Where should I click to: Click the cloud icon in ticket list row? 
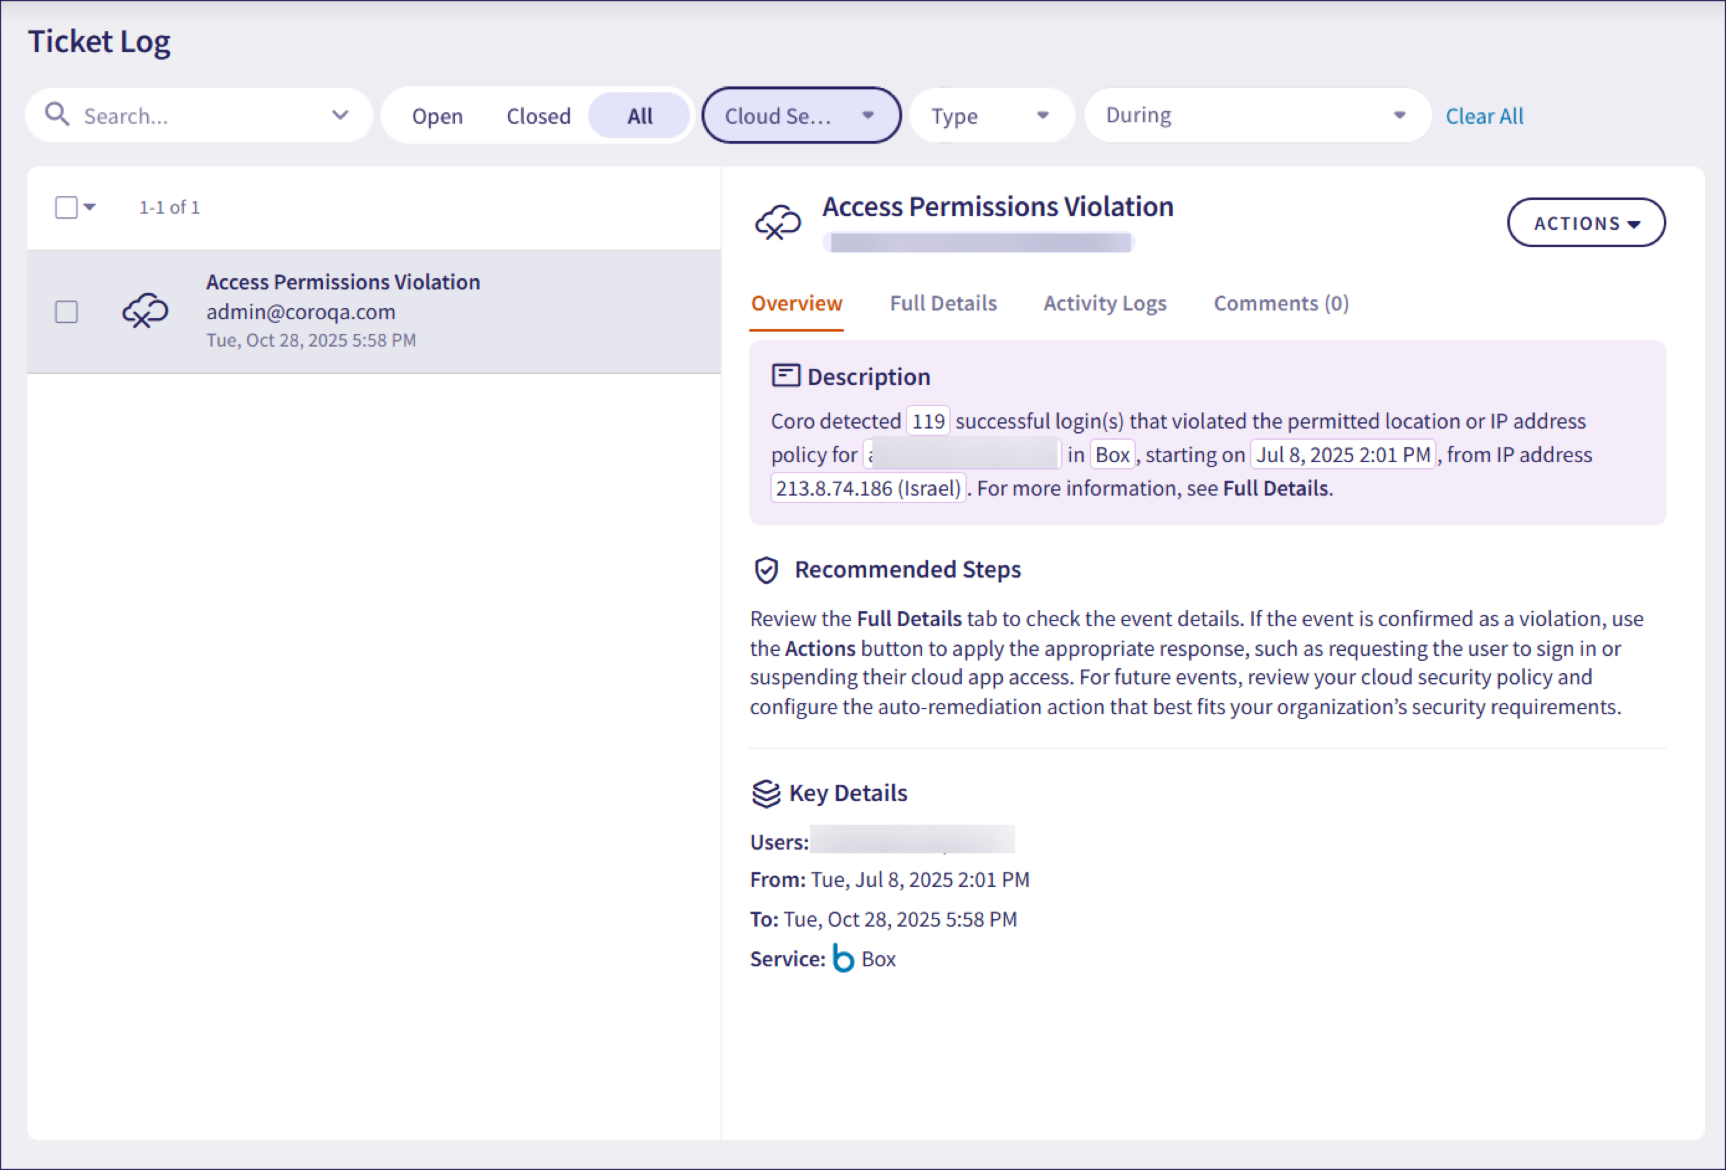(145, 311)
